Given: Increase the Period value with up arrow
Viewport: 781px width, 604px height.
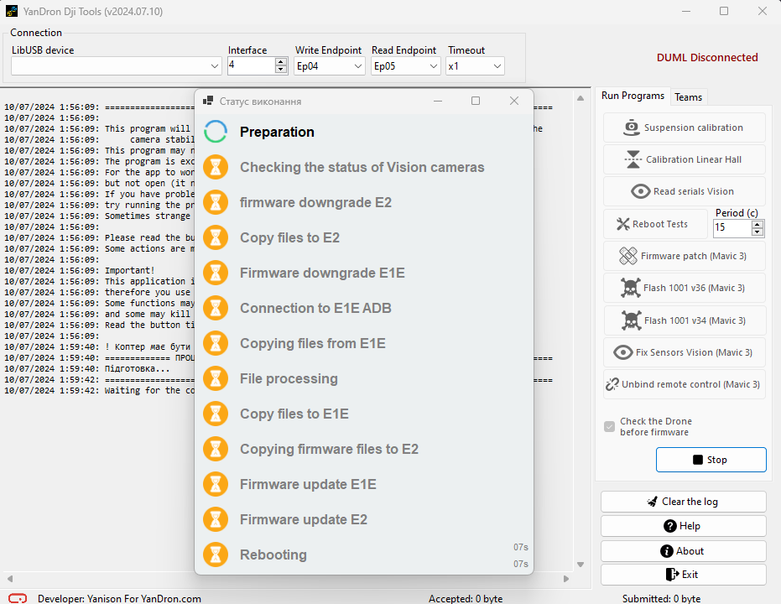Looking at the screenshot, I should pyautogui.click(x=758, y=224).
